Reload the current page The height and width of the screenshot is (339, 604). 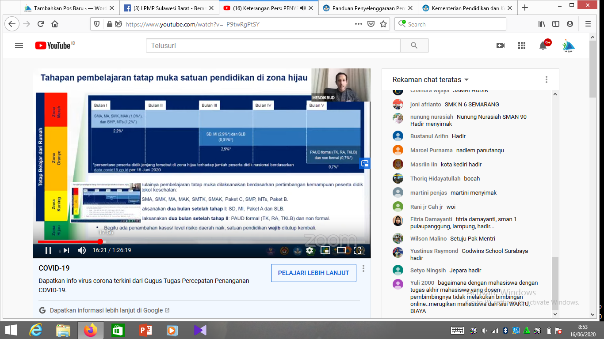(x=41, y=24)
